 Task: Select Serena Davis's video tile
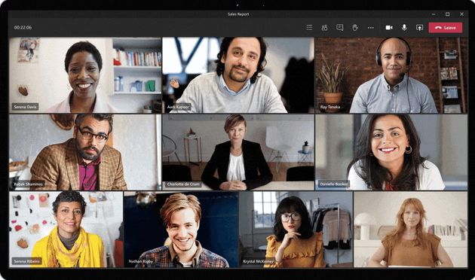85,75
